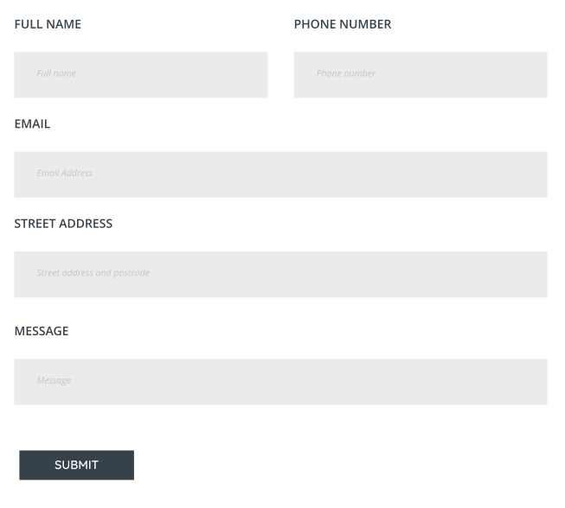Place cursor in box under PHONE NUMBER

pos(420,74)
